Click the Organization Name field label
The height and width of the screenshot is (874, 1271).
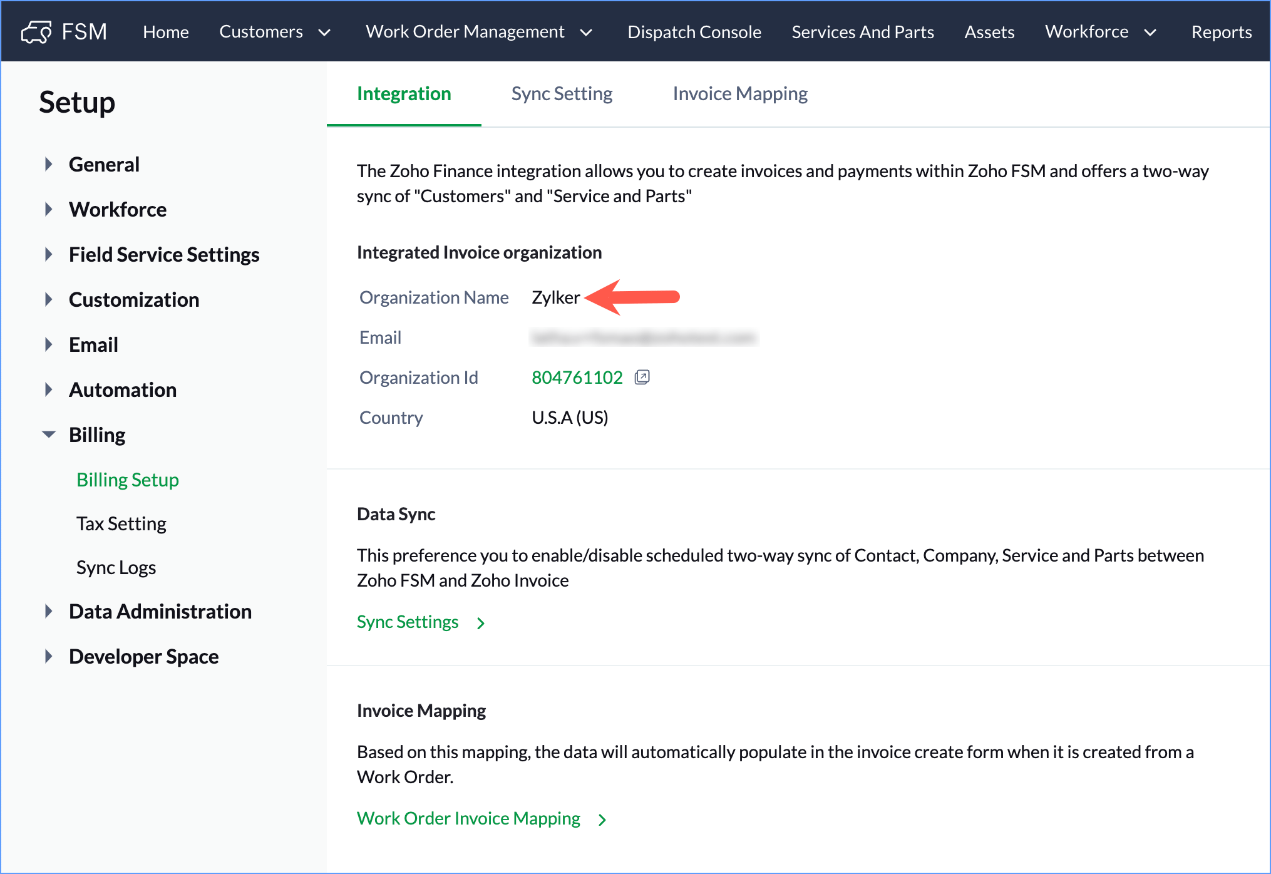point(434,297)
